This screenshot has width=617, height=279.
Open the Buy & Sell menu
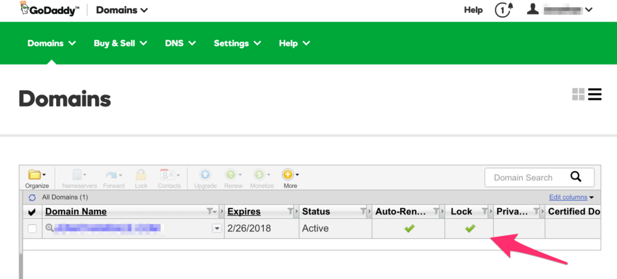click(x=121, y=43)
